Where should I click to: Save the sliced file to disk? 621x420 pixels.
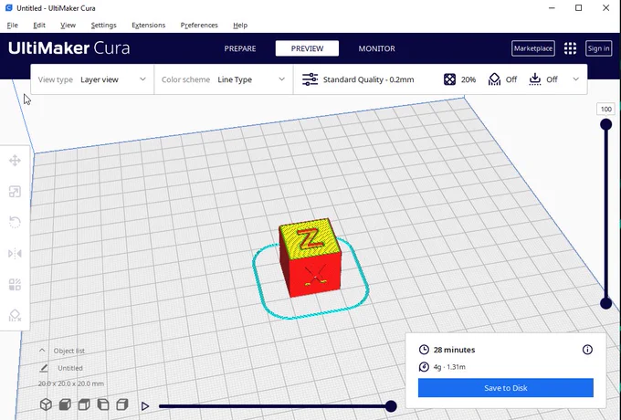[x=506, y=387]
